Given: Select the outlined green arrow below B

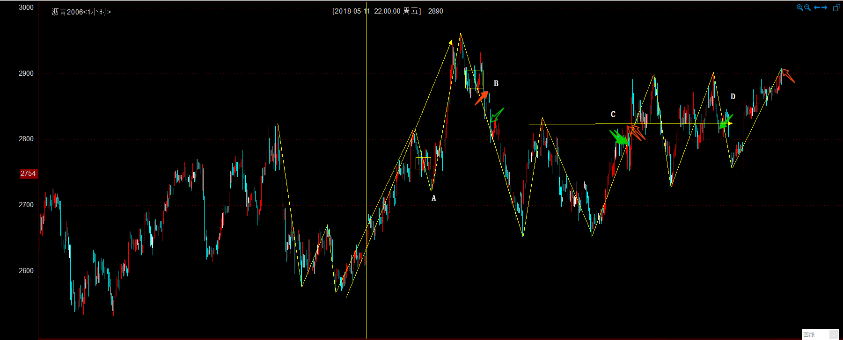Looking at the screenshot, I should 497,115.
